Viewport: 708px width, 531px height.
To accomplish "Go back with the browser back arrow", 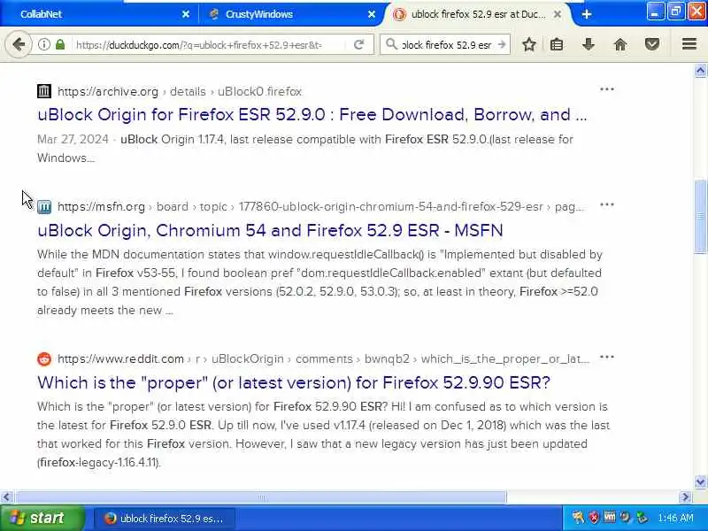I will pyautogui.click(x=19, y=44).
